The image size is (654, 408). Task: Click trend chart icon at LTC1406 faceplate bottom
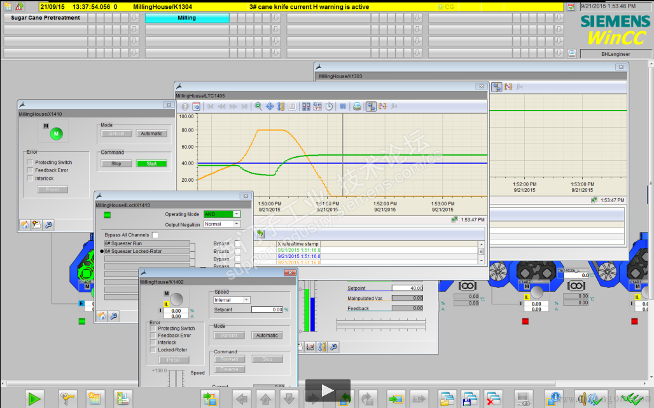tap(310, 346)
